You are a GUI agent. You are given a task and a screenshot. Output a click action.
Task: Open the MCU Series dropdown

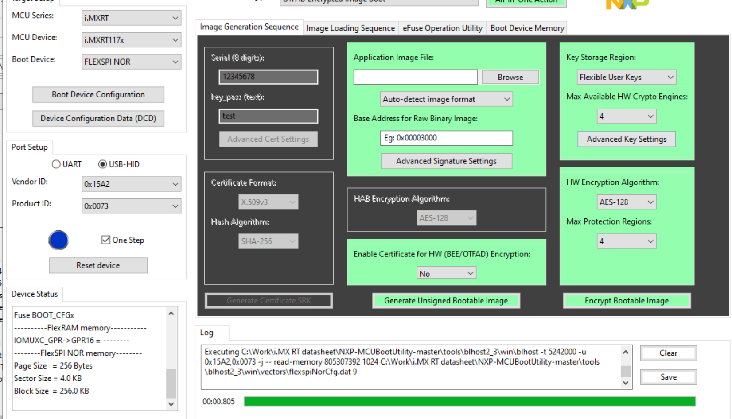[x=131, y=18]
